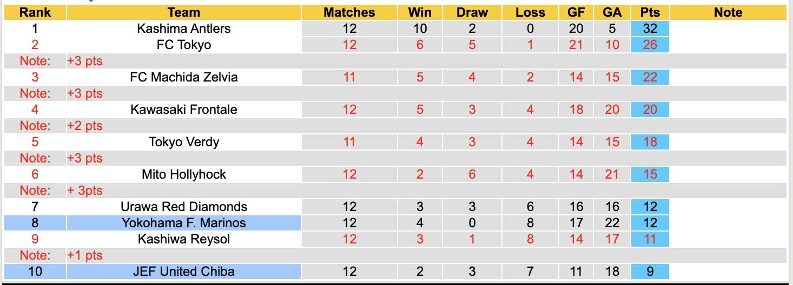Click the FC Machida Zelvia team name
This screenshot has width=793, height=285.
click(x=183, y=77)
